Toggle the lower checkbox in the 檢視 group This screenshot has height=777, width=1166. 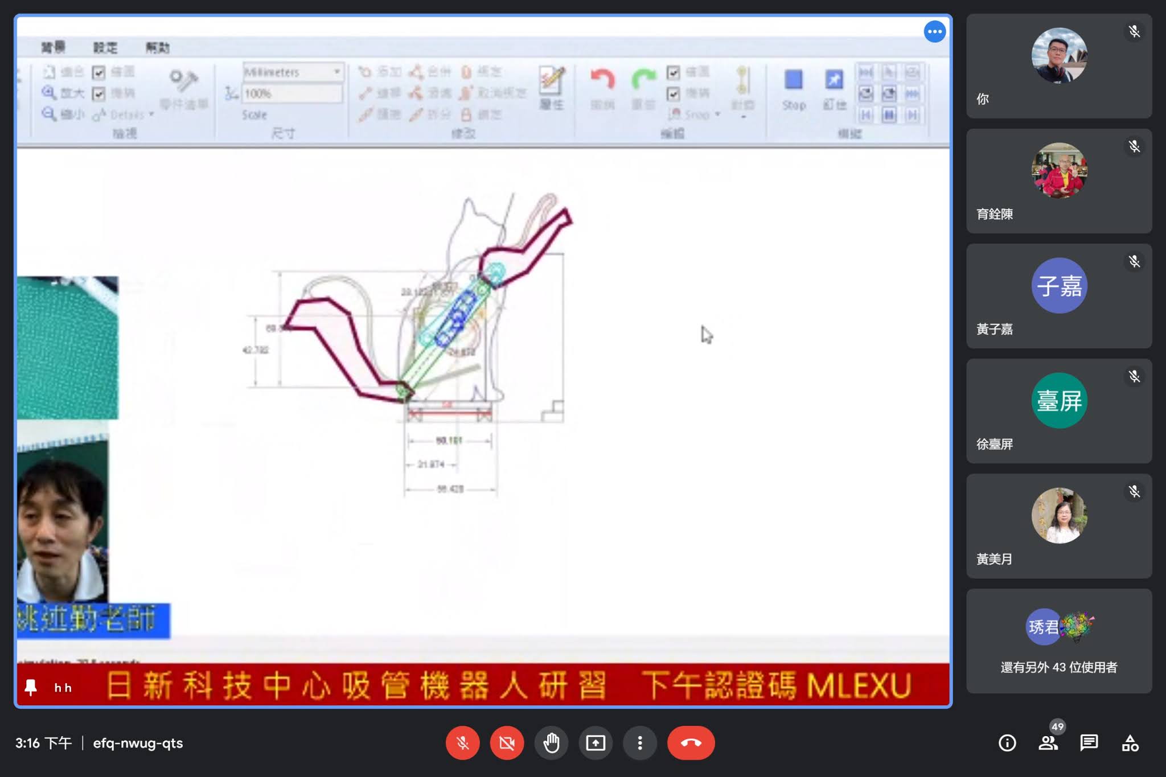pos(98,93)
